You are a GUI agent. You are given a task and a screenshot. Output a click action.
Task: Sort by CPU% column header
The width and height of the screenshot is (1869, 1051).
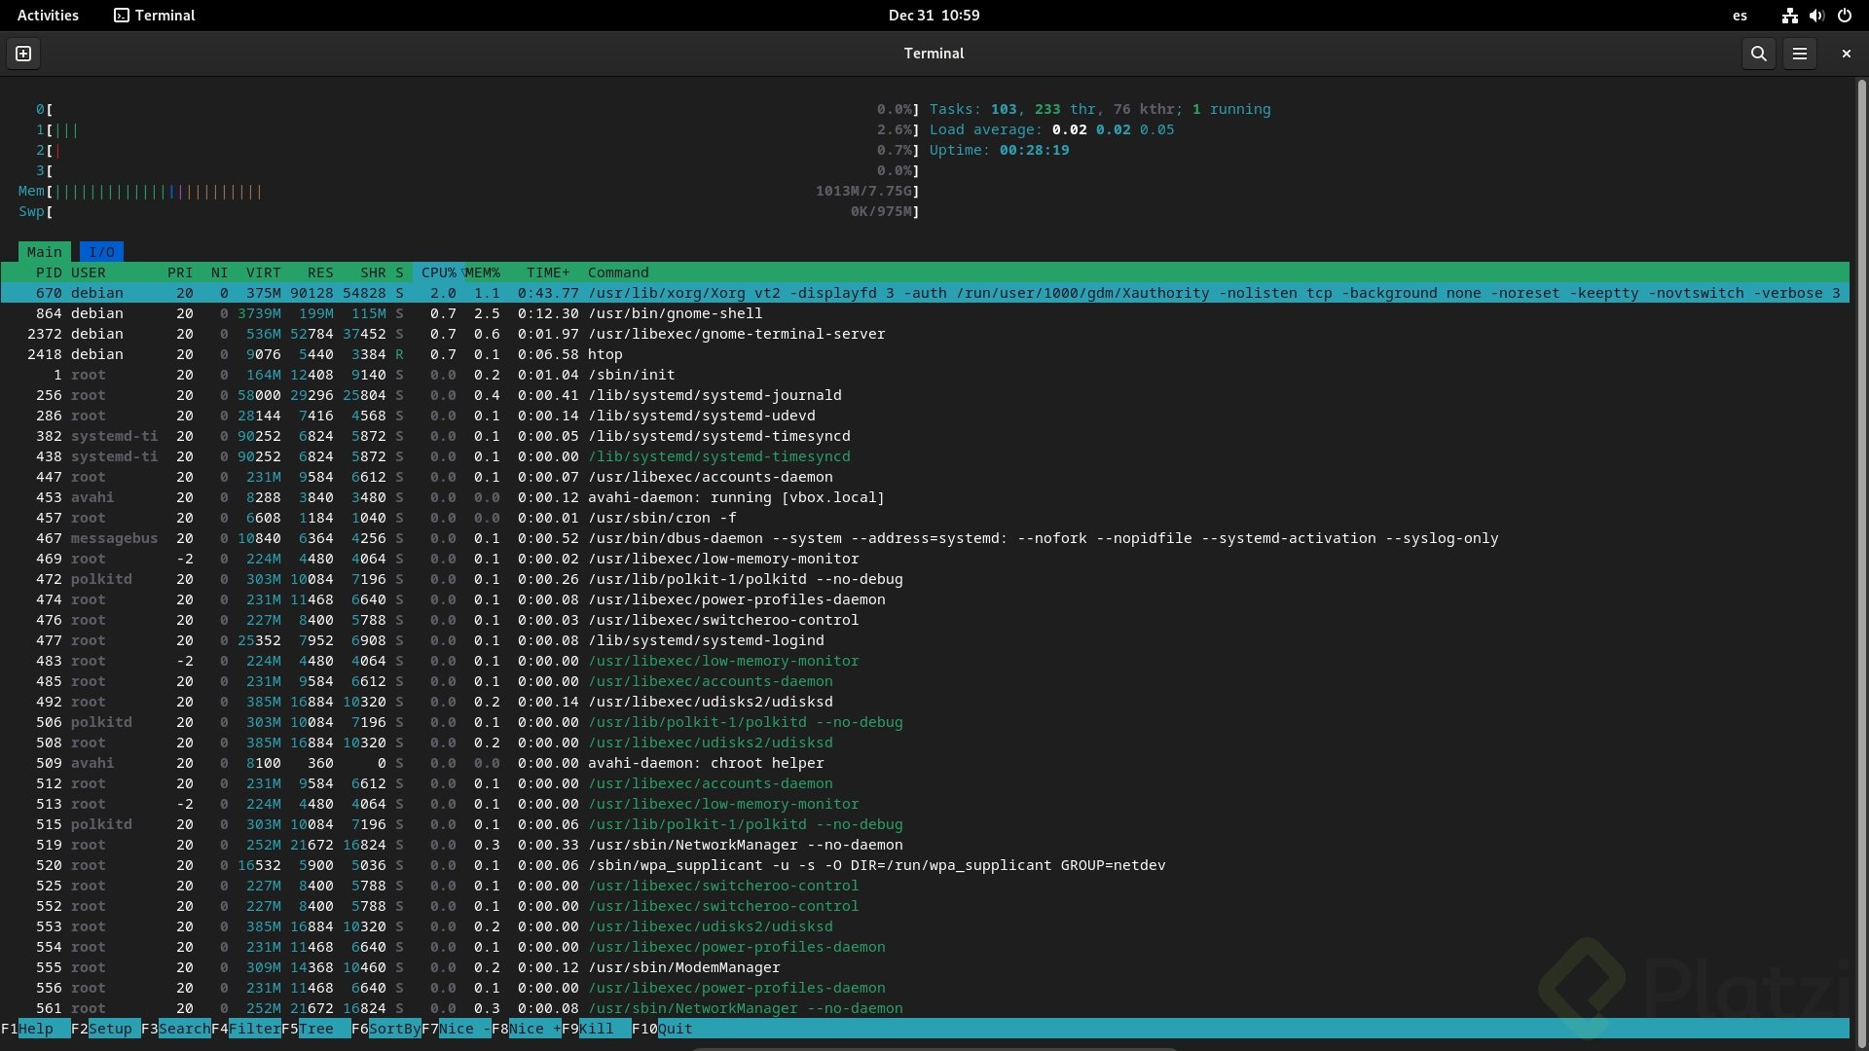[438, 272]
